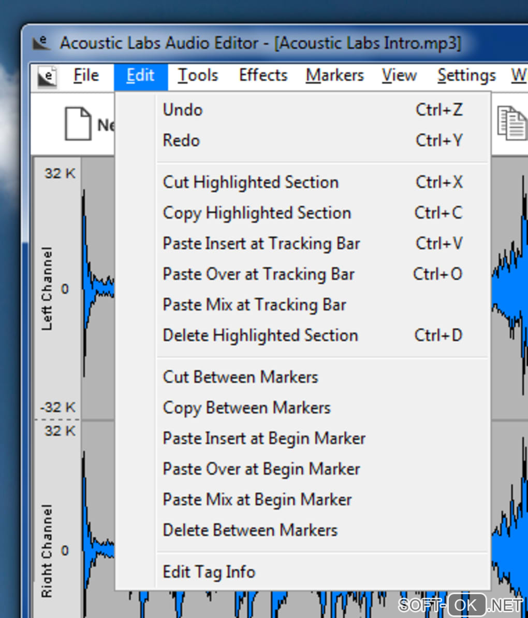The width and height of the screenshot is (528, 618).
Task: Open the Markers menu
Action: click(335, 76)
